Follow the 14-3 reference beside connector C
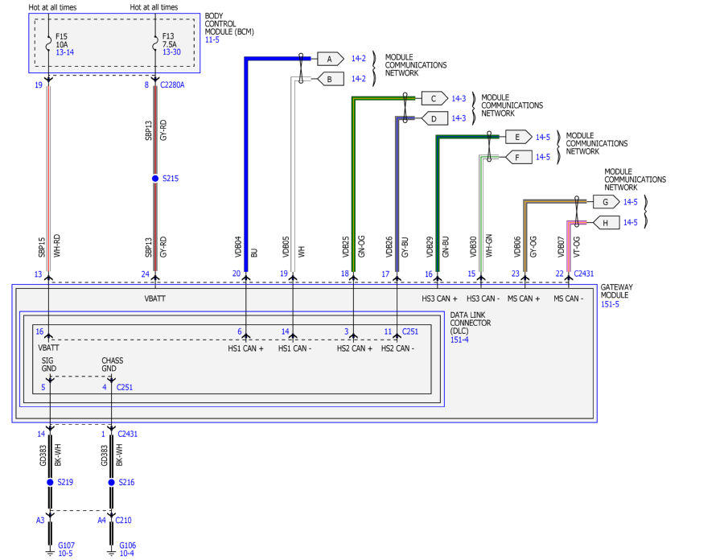 tap(459, 98)
